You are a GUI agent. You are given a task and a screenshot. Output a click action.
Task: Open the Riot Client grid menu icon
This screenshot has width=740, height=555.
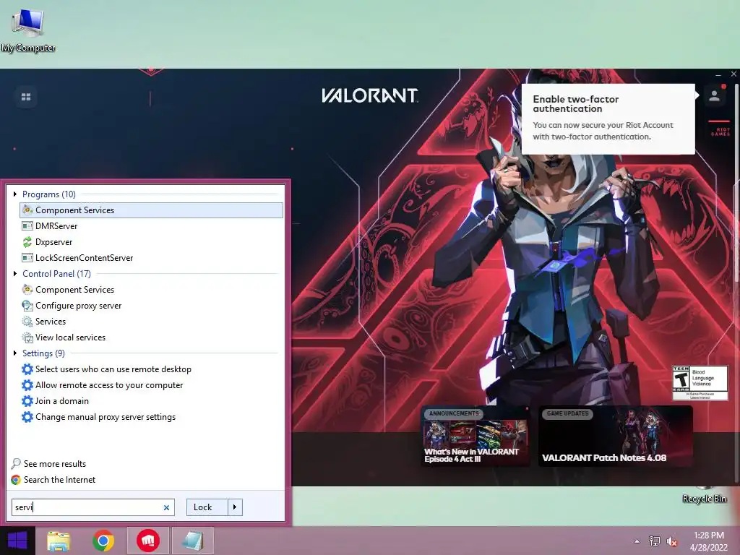click(x=26, y=97)
